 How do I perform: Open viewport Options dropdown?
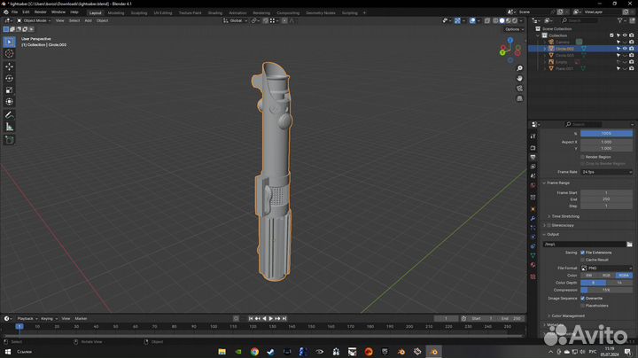click(514, 29)
